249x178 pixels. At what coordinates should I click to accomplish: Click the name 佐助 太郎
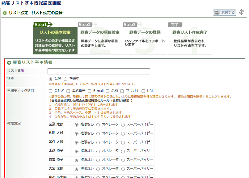56,133
